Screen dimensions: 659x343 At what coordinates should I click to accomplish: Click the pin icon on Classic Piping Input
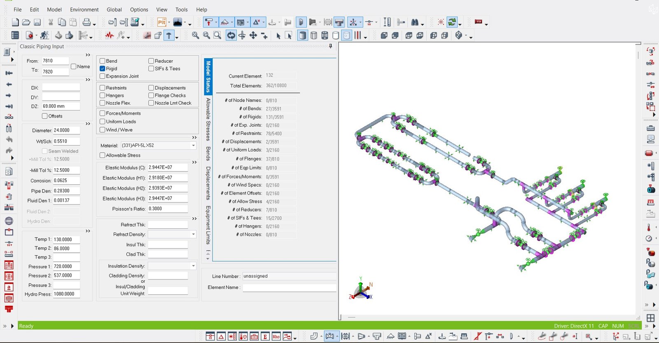(x=330, y=46)
